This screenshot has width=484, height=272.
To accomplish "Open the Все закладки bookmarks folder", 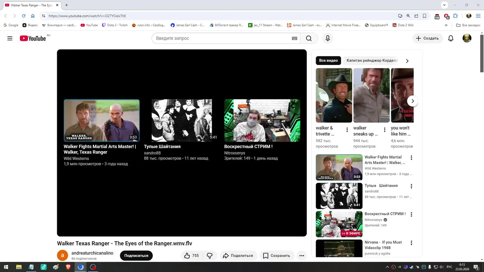I will click(468, 25).
